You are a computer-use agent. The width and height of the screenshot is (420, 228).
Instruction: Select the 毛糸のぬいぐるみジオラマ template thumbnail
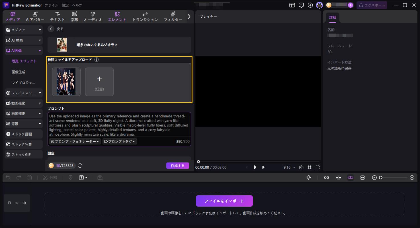click(x=62, y=45)
